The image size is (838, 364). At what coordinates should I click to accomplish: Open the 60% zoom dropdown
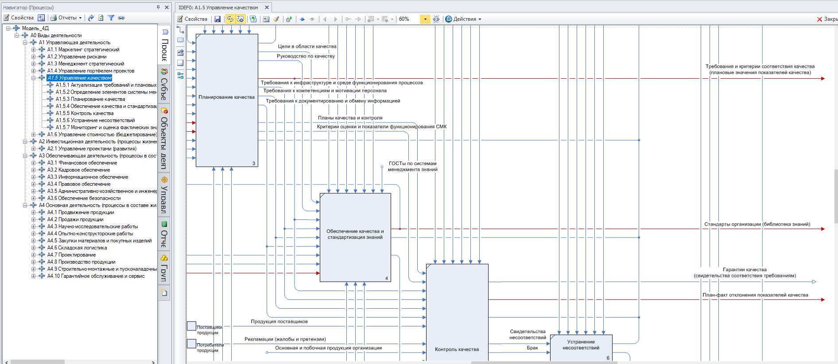[x=425, y=19]
